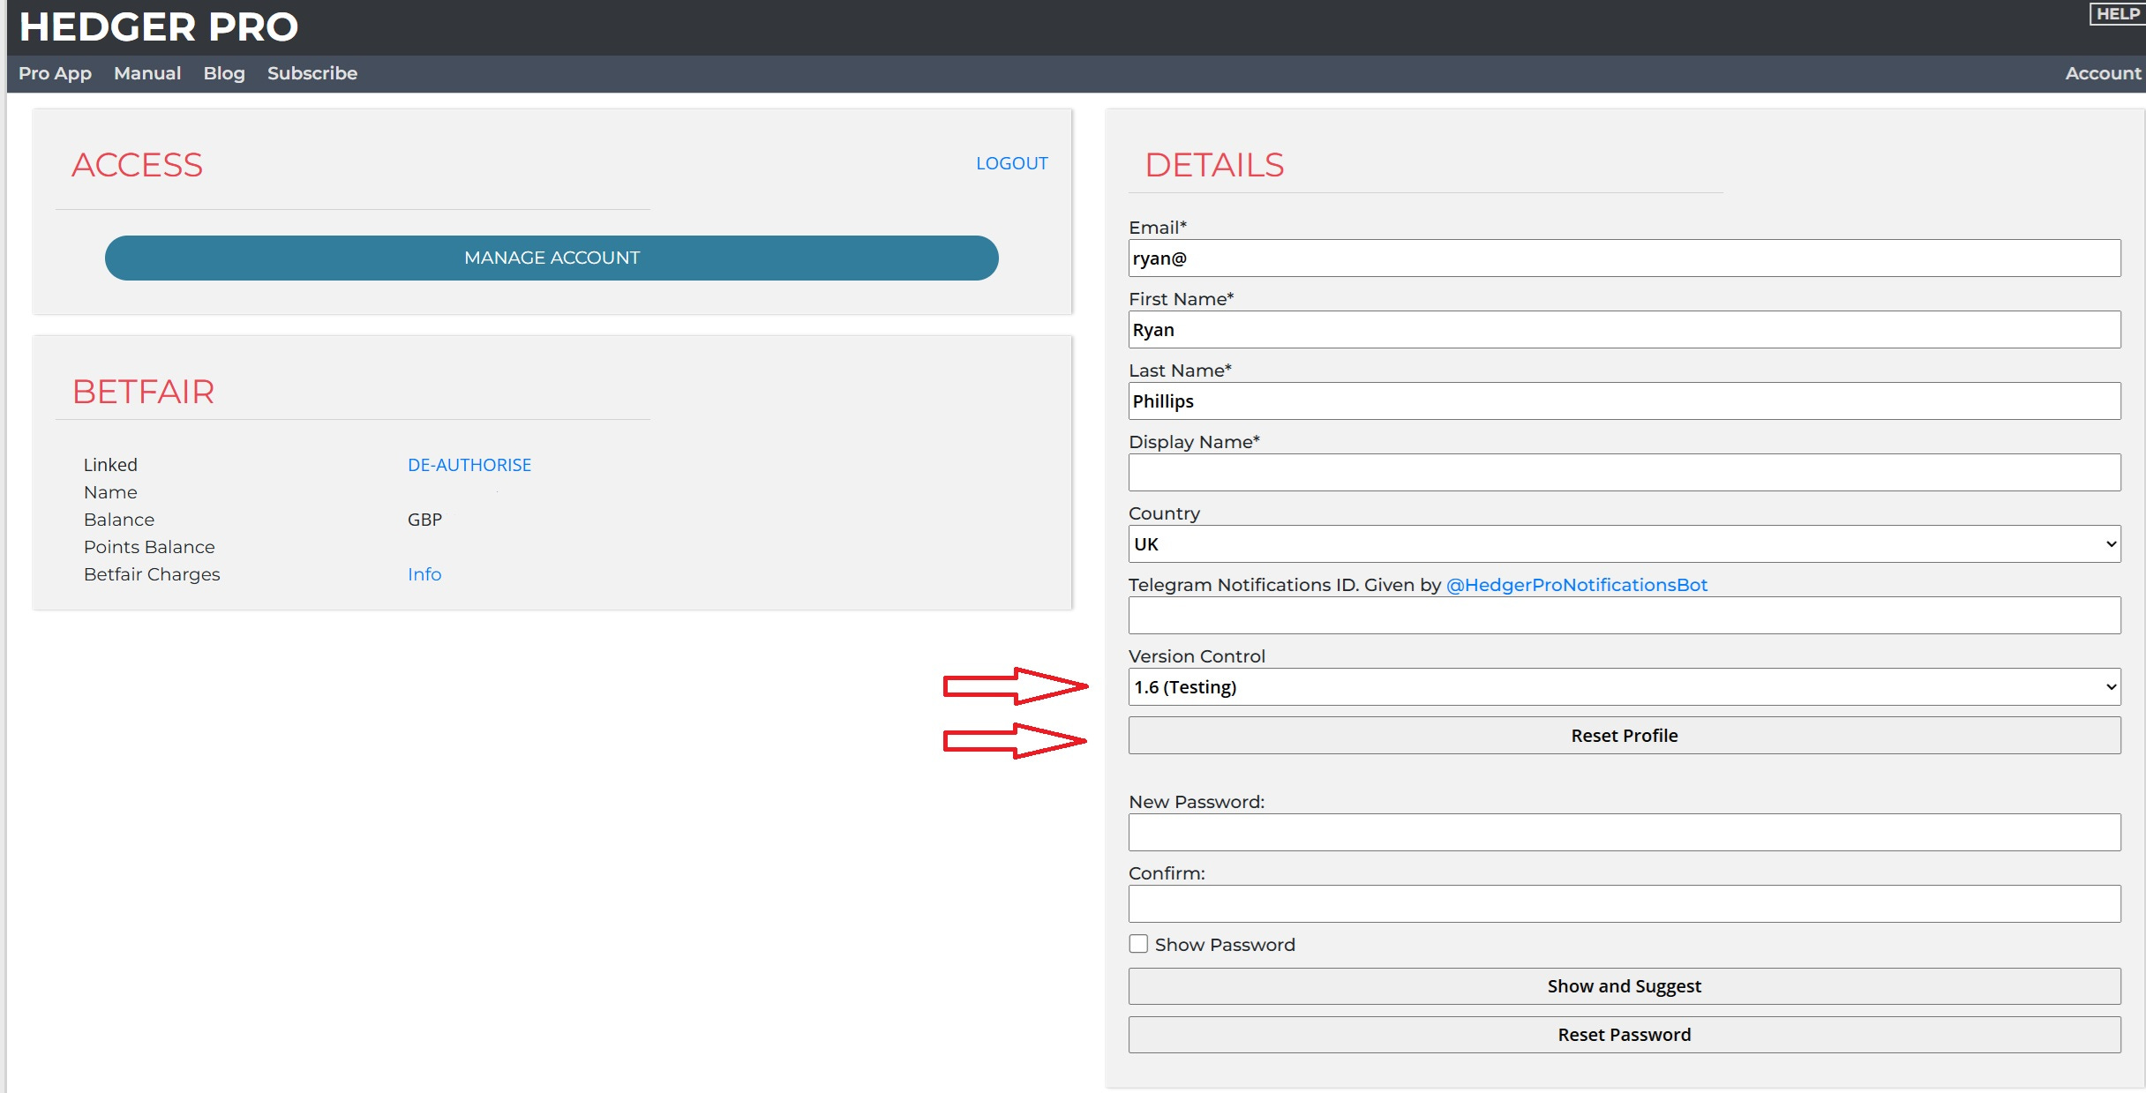The image size is (2146, 1093).
Task: Click the ACCESS heading
Action: click(138, 165)
